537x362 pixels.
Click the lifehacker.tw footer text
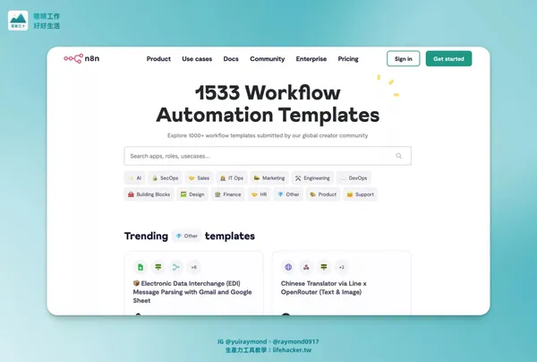292,350
